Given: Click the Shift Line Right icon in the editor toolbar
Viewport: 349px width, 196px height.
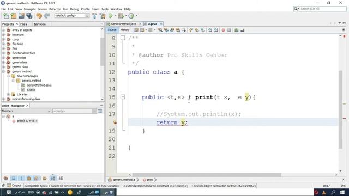Looking at the screenshot, I should [216, 30].
